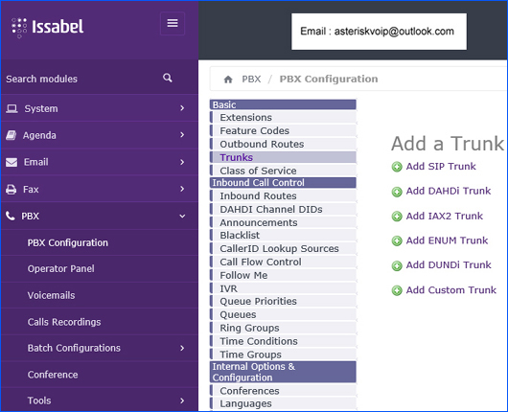Open Class of Service item
This screenshot has width=508, height=412.
point(283,171)
